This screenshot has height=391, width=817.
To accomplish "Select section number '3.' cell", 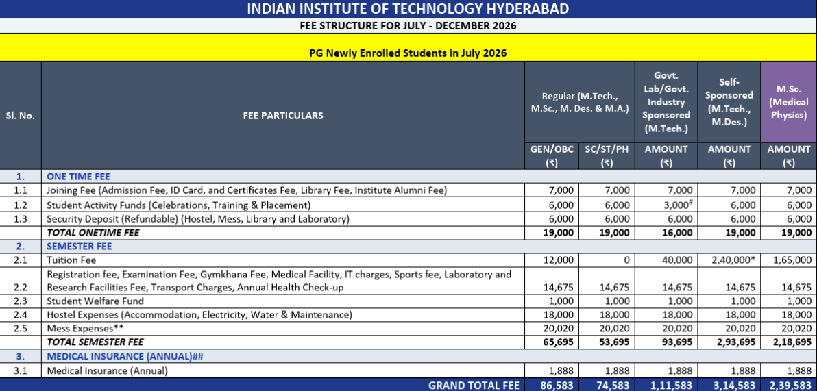I will tap(21, 356).
